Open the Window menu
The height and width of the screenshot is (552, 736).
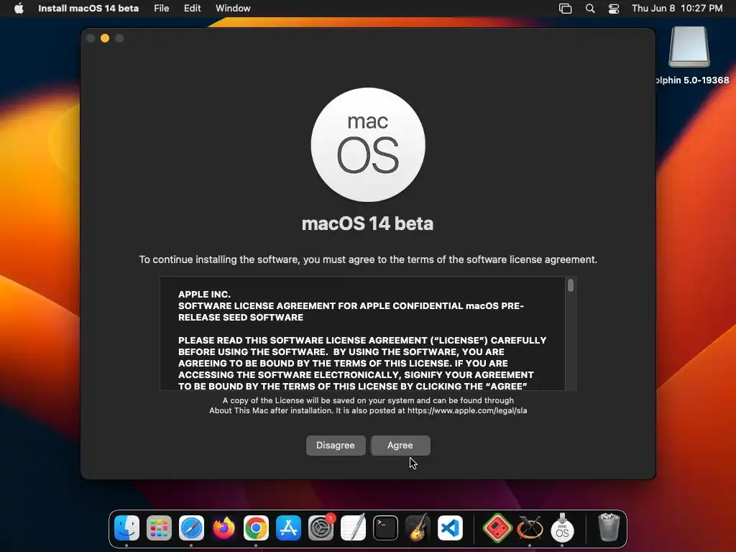[x=234, y=9]
